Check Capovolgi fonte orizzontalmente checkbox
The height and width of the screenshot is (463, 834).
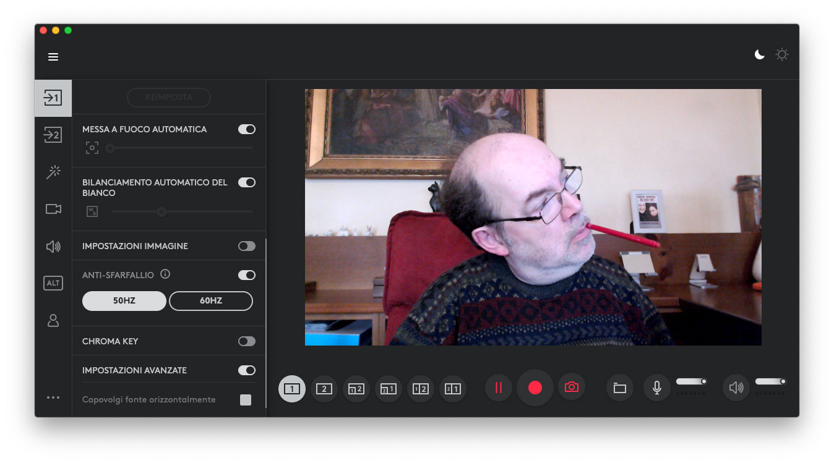tap(246, 400)
